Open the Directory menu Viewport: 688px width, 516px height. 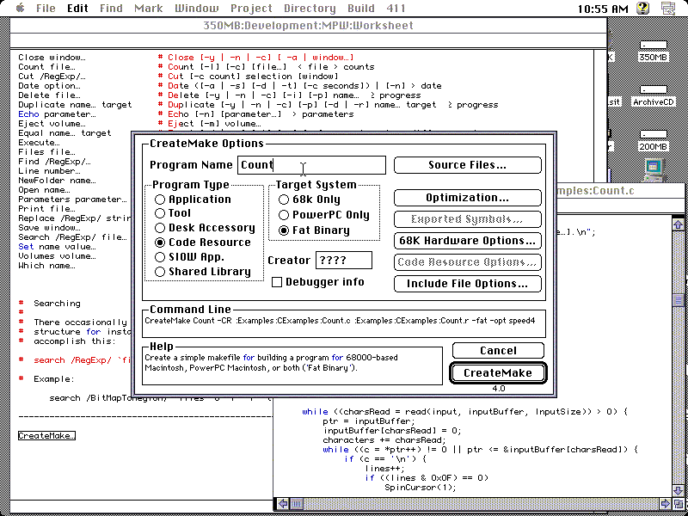click(x=310, y=9)
